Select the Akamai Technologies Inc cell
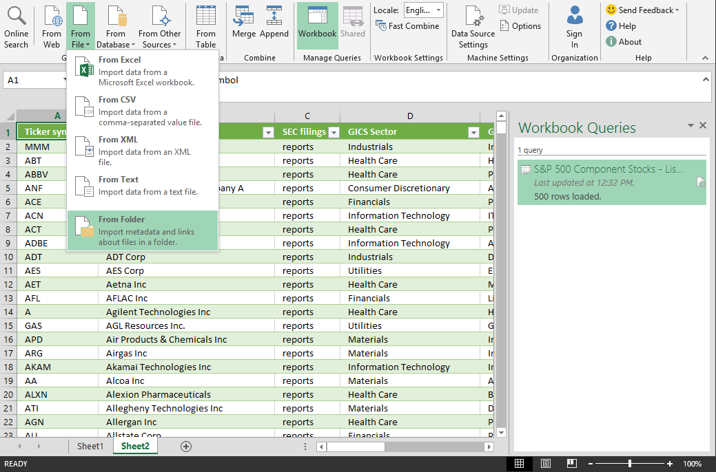This screenshot has width=716, height=472. [186, 367]
